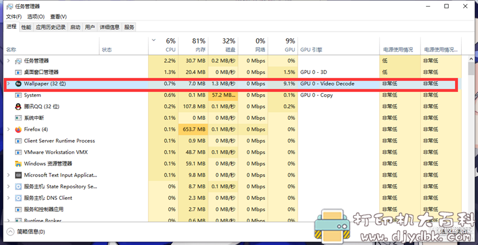Sort by the 网络 column header

253,46
